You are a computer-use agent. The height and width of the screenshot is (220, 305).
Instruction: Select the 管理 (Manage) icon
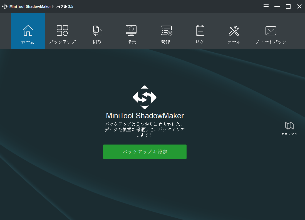click(x=165, y=31)
